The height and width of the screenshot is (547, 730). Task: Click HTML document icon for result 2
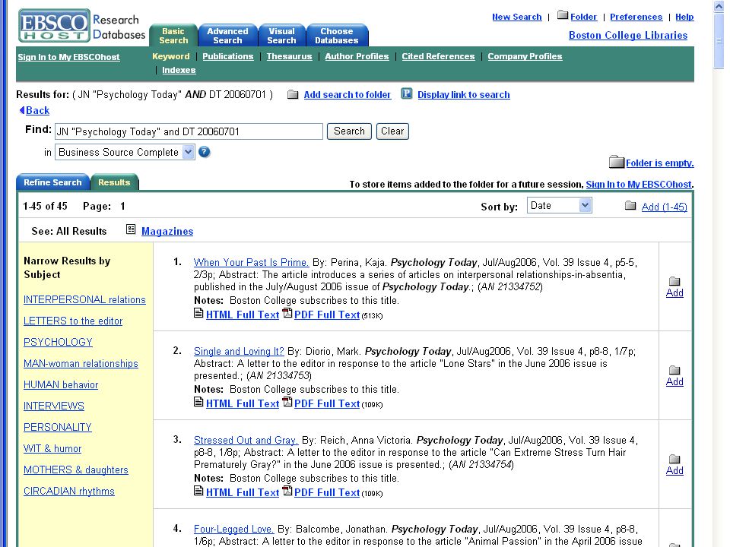(x=198, y=402)
